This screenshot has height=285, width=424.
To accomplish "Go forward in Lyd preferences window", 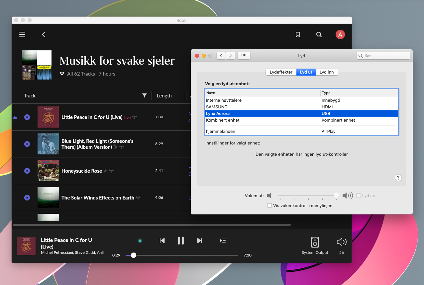I will pos(231,56).
